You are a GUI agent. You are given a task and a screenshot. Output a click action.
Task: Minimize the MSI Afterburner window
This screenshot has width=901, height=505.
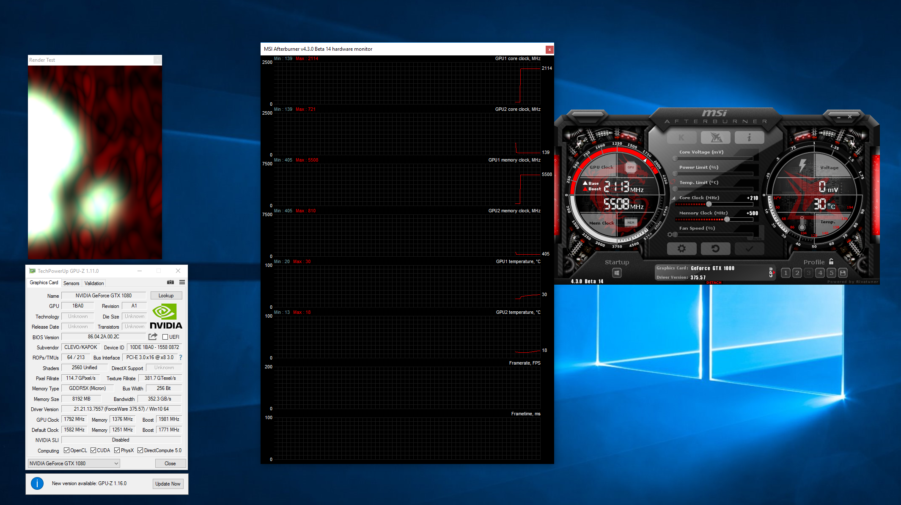click(x=838, y=116)
